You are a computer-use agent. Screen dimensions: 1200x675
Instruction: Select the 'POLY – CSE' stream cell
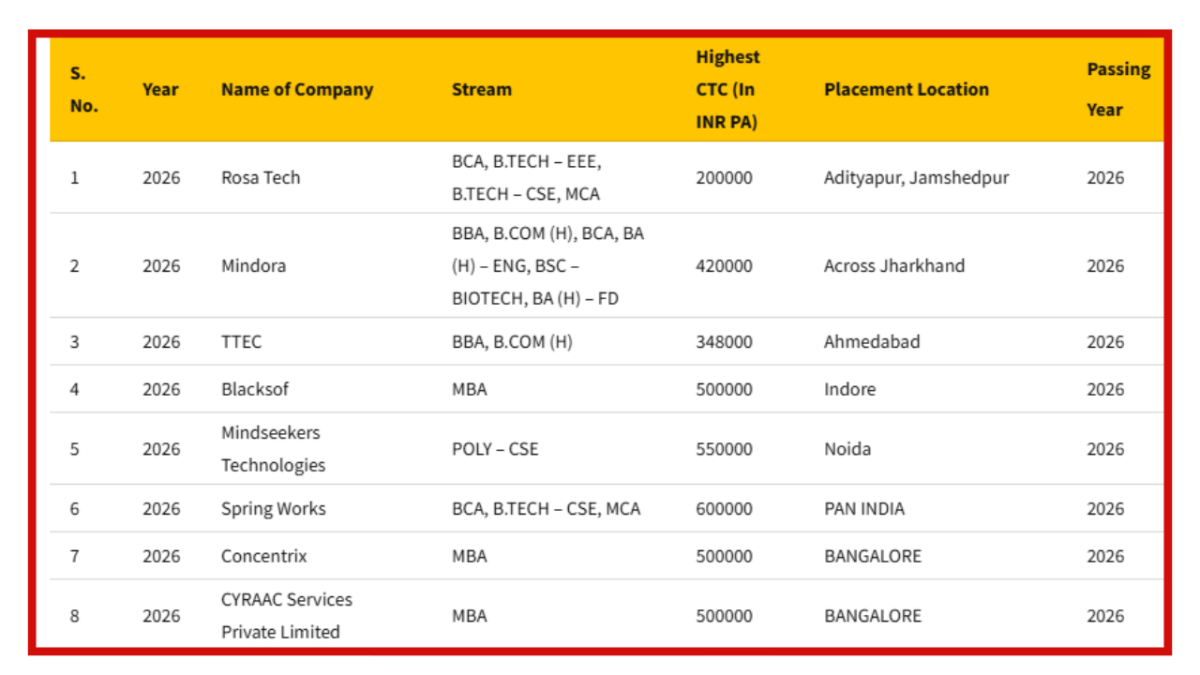[495, 449]
